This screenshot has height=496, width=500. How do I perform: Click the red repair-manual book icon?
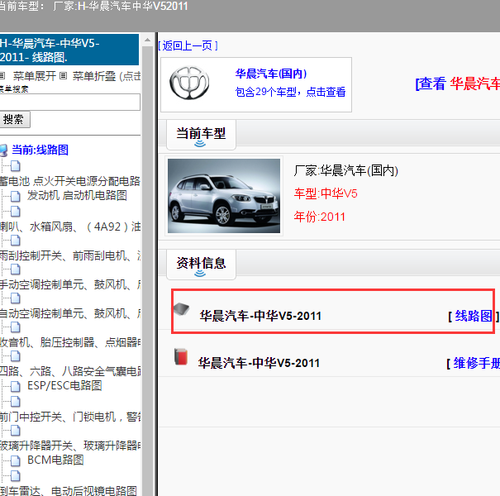coord(181,356)
